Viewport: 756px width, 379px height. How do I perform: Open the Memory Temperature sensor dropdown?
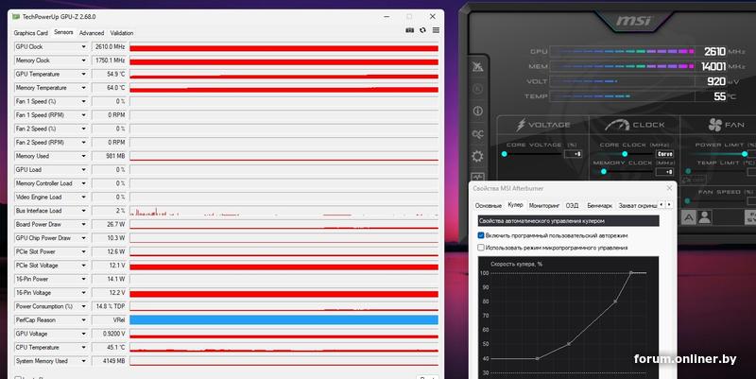point(86,88)
